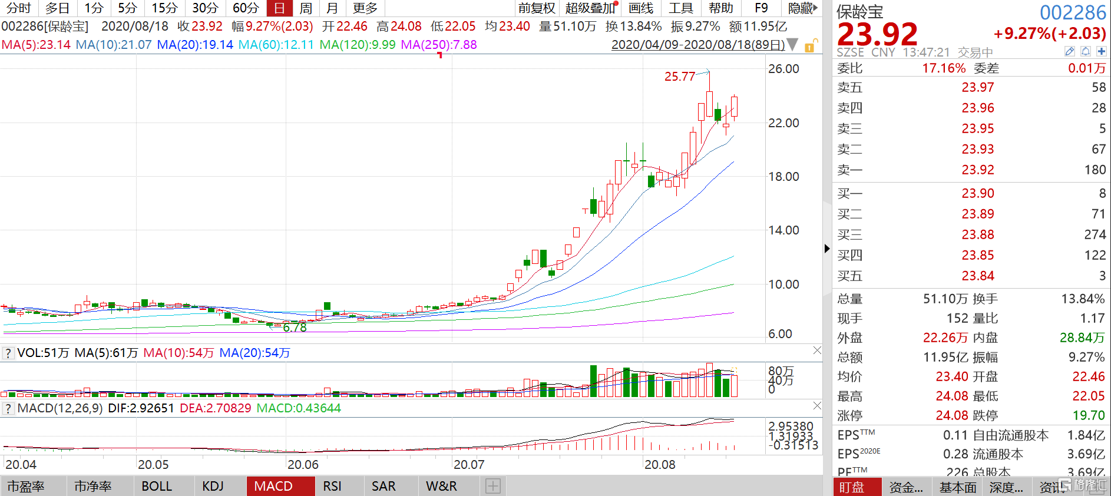Open the 深度 depth tab
The height and width of the screenshot is (496, 1111).
(1006, 487)
